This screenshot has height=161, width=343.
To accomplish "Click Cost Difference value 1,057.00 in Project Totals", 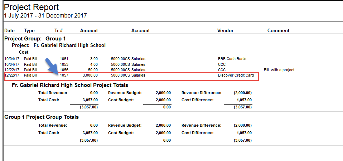I will [x=244, y=100].
